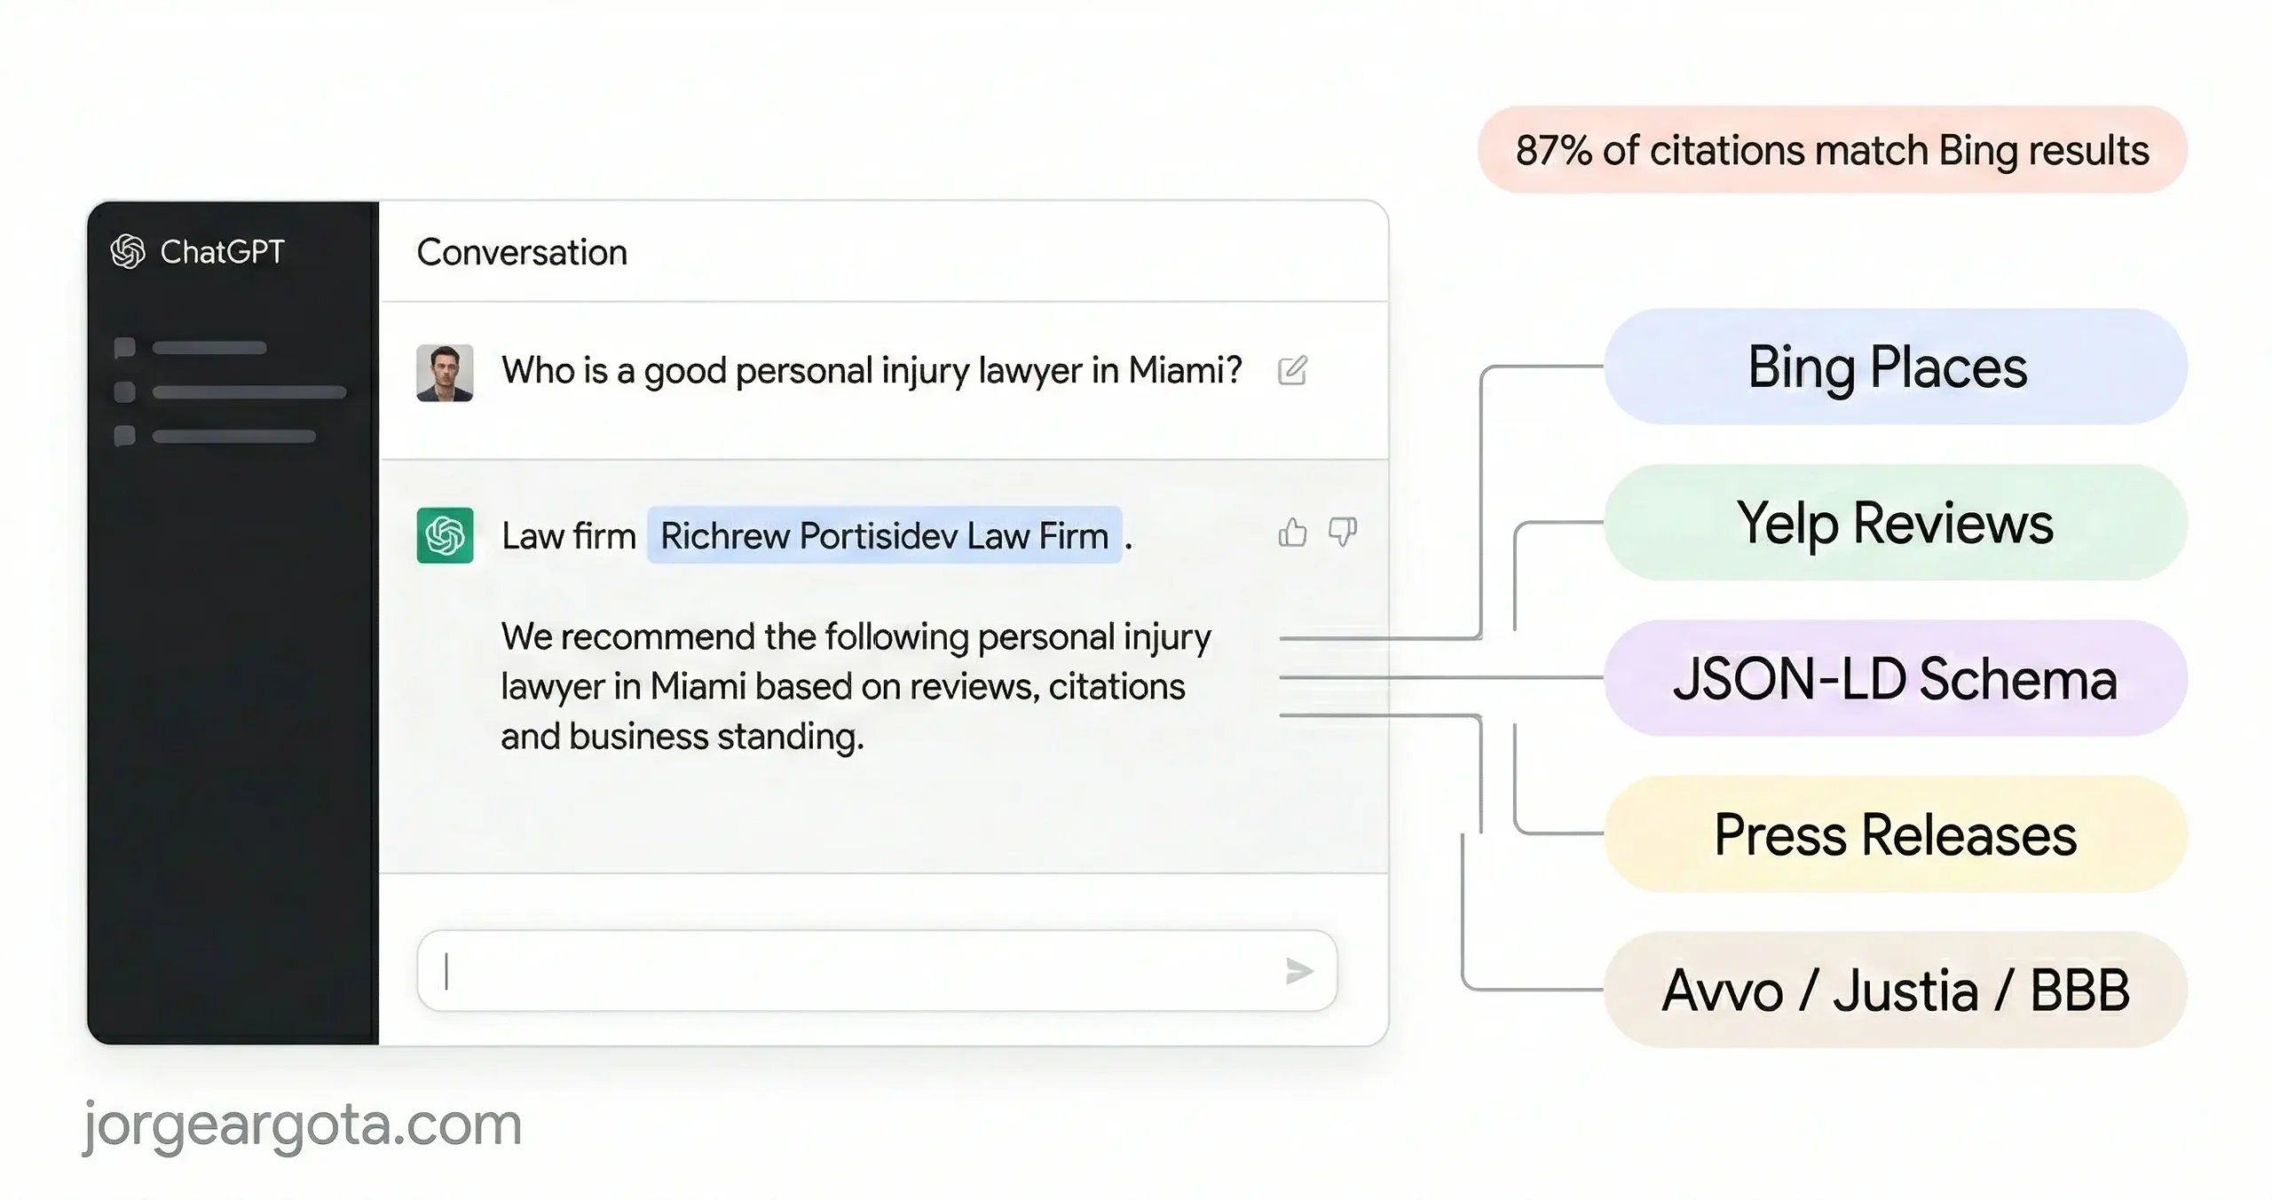
Task: Select the Press Releases pill
Action: [x=1896, y=834]
